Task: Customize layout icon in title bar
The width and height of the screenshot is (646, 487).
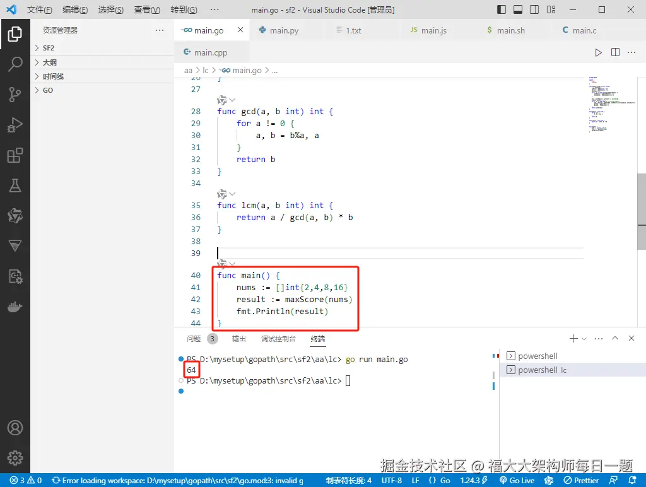Action: pyautogui.click(x=551, y=9)
